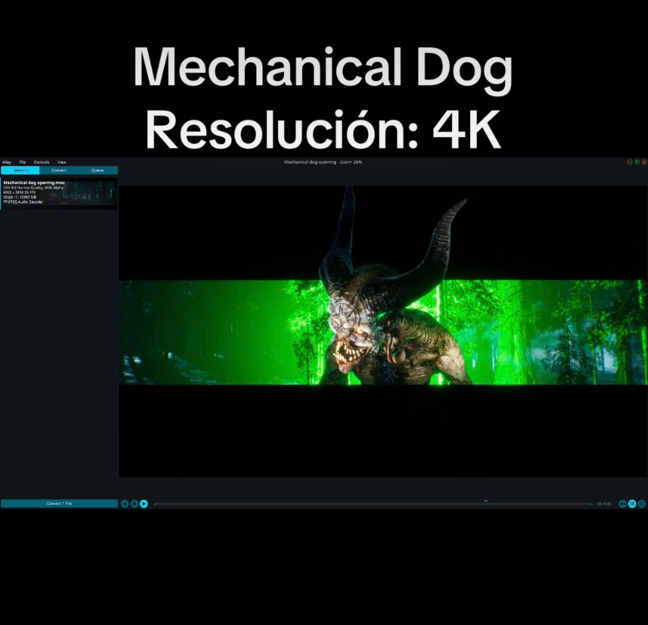
Task: Click the playback timeline bar
Action: (x=373, y=504)
